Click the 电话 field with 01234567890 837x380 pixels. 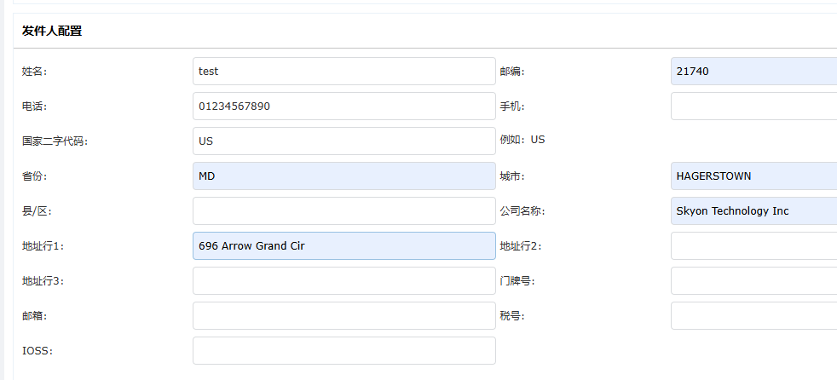343,107
